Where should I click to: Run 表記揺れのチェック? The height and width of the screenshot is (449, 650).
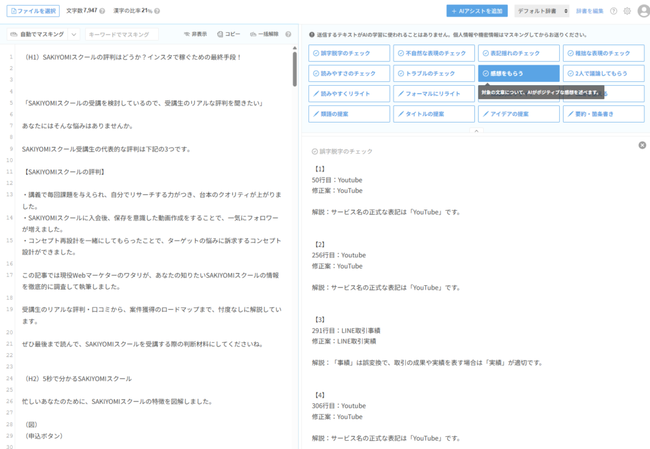point(519,53)
